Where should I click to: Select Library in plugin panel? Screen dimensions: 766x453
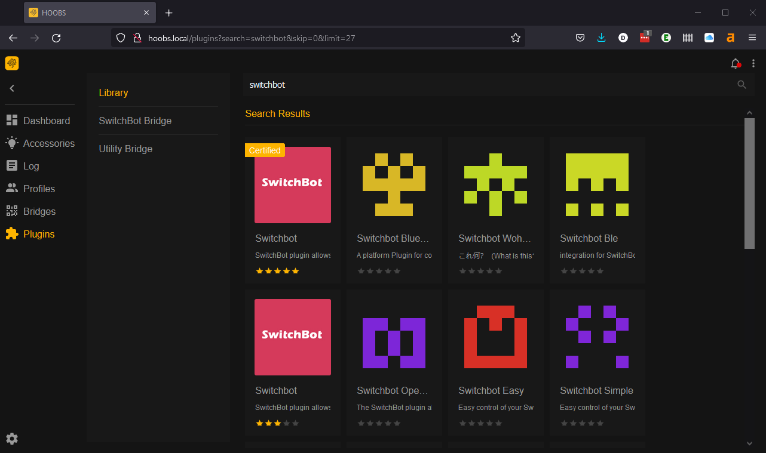click(114, 93)
